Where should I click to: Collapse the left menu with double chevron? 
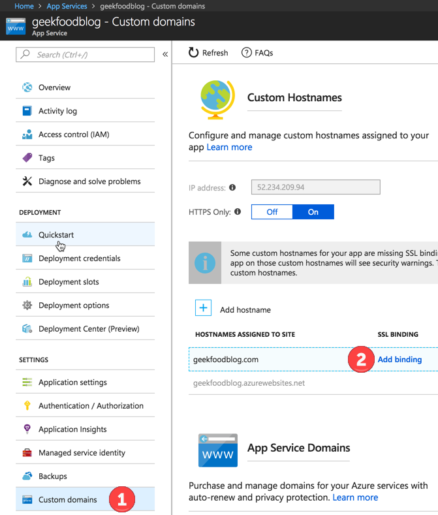[x=165, y=54]
